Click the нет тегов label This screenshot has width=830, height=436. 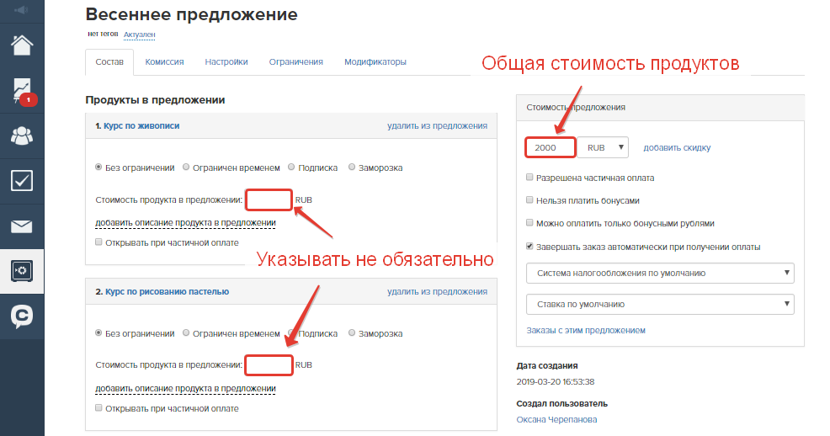pyautogui.click(x=103, y=34)
